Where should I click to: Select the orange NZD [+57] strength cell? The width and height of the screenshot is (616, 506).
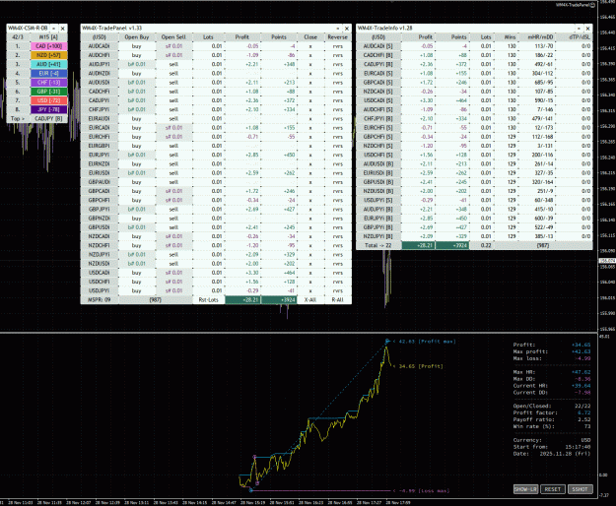[x=48, y=55]
